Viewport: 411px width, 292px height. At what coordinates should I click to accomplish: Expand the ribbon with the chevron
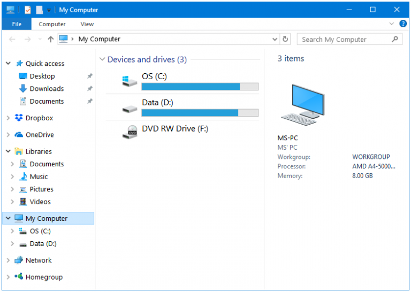391,24
